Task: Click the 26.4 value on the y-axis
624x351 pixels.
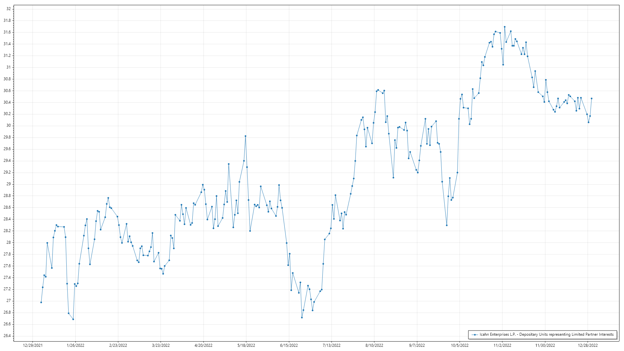Action: pos(7,336)
